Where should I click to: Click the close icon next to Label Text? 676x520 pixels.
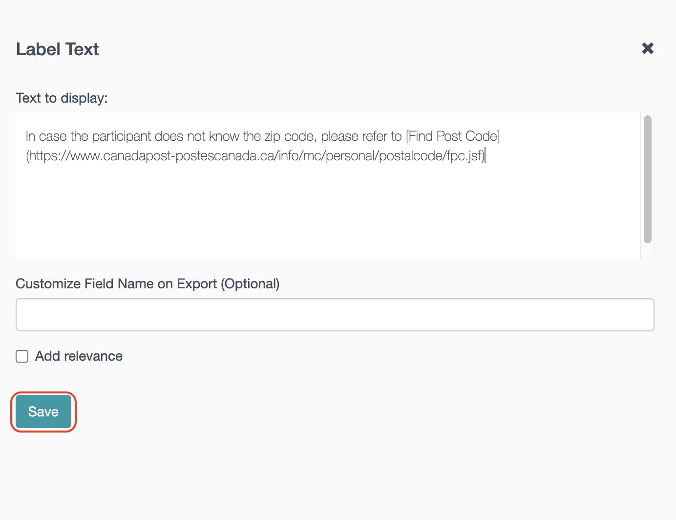[647, 48]
